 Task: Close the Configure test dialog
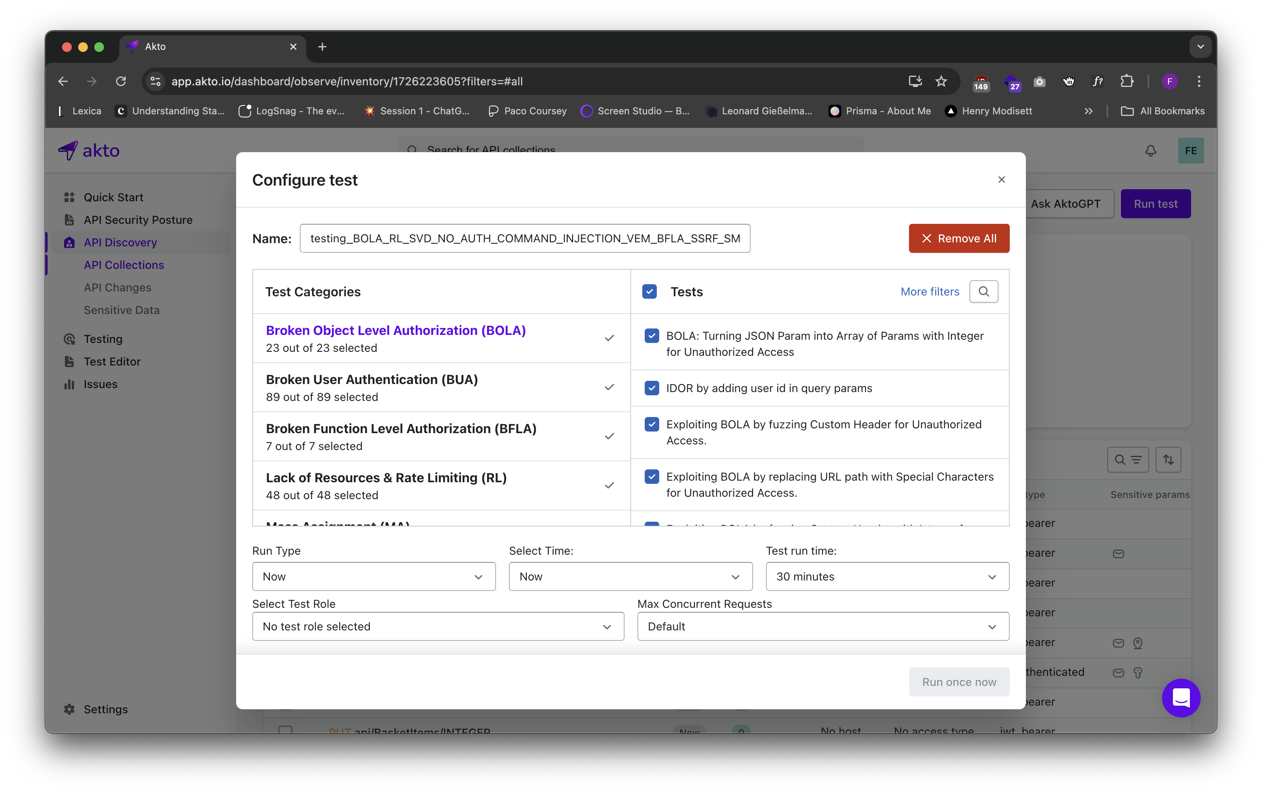pyautogui.click(x=1001, y=180)
